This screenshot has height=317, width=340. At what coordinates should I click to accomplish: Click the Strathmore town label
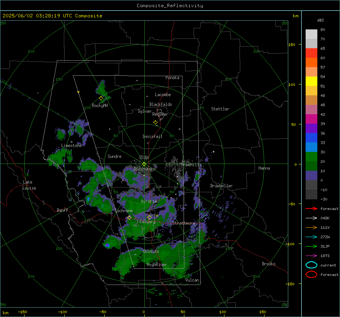coord(184,223)
